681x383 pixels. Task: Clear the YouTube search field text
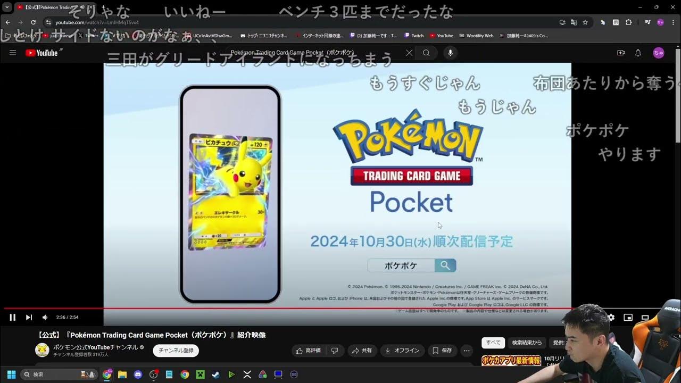(409, 53)
